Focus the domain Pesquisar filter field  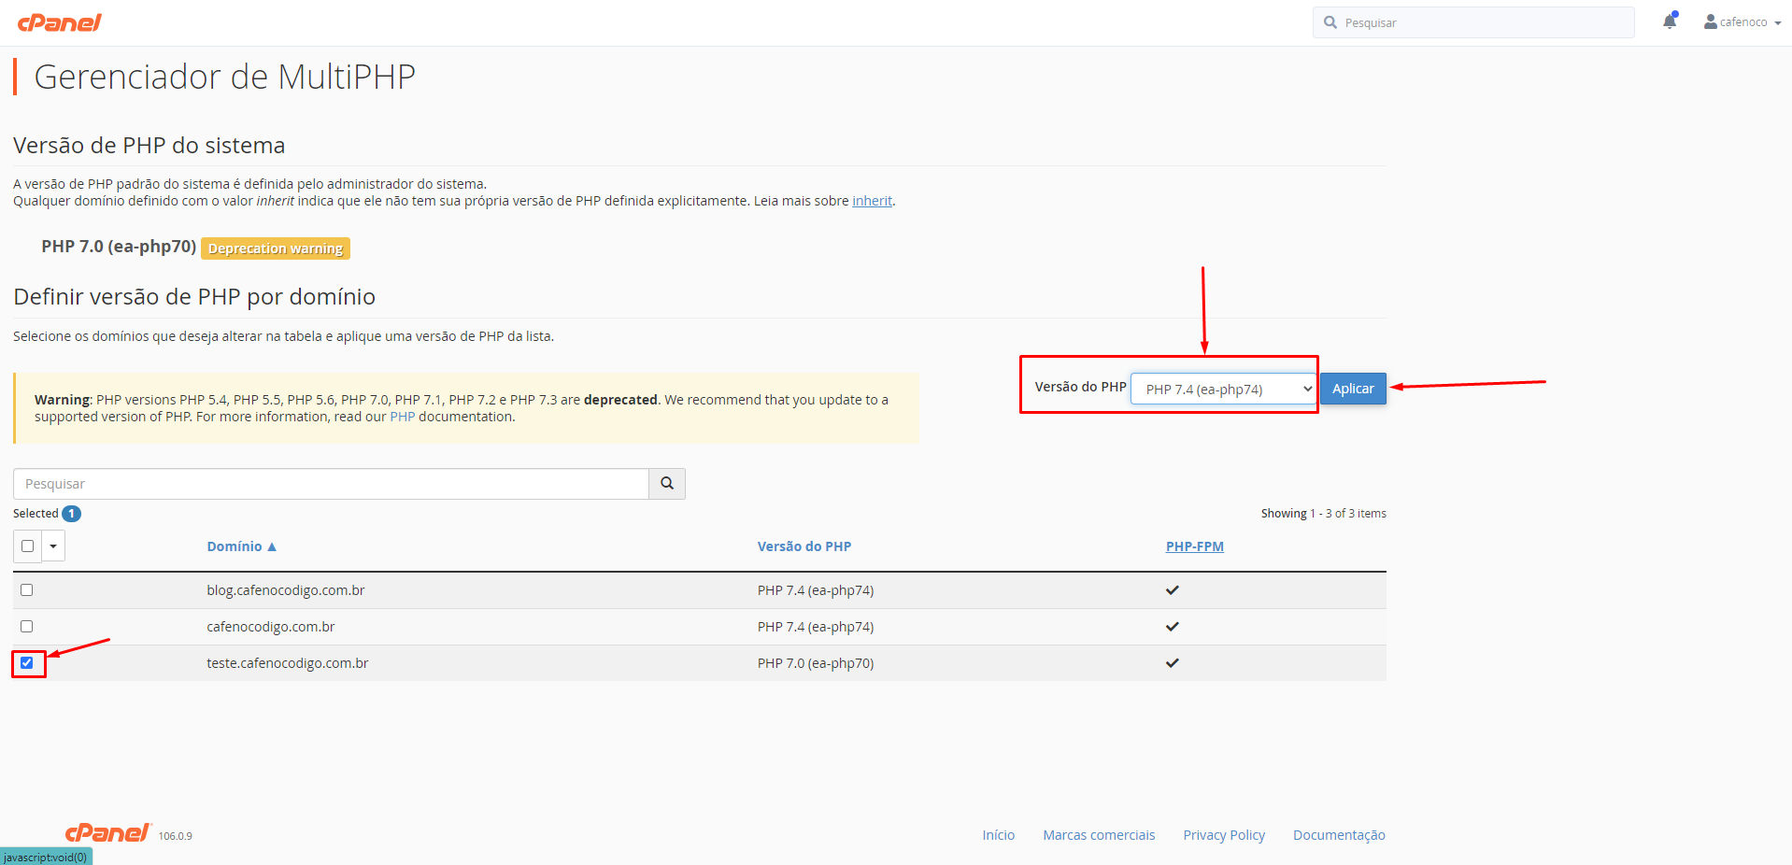[x=331, y=484]
